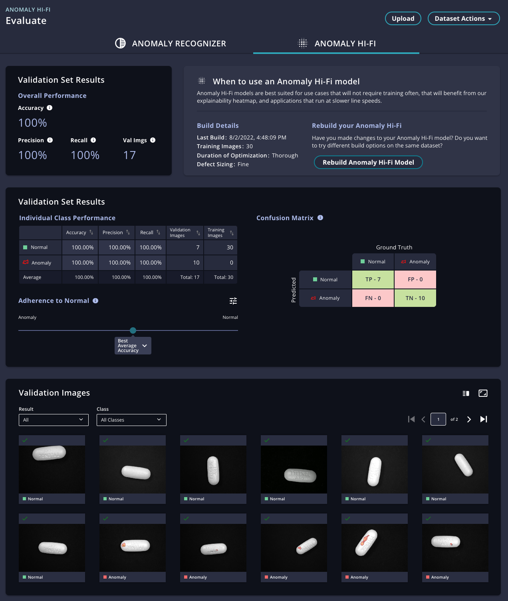508x601 pixels.
Task: Open the All Classes filter dropdown
Action: 131,420
